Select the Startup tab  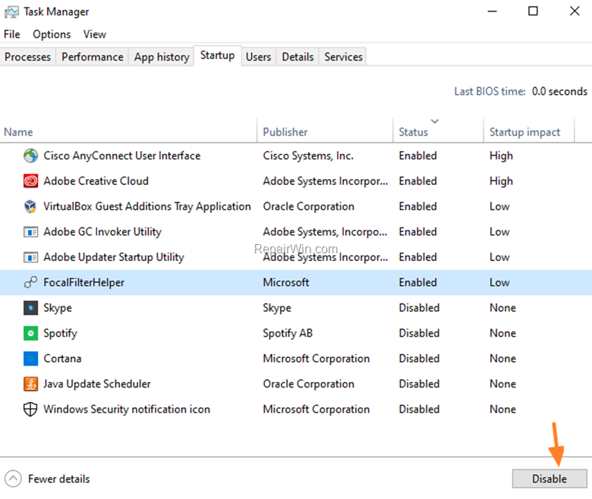[x=218, y=55]
